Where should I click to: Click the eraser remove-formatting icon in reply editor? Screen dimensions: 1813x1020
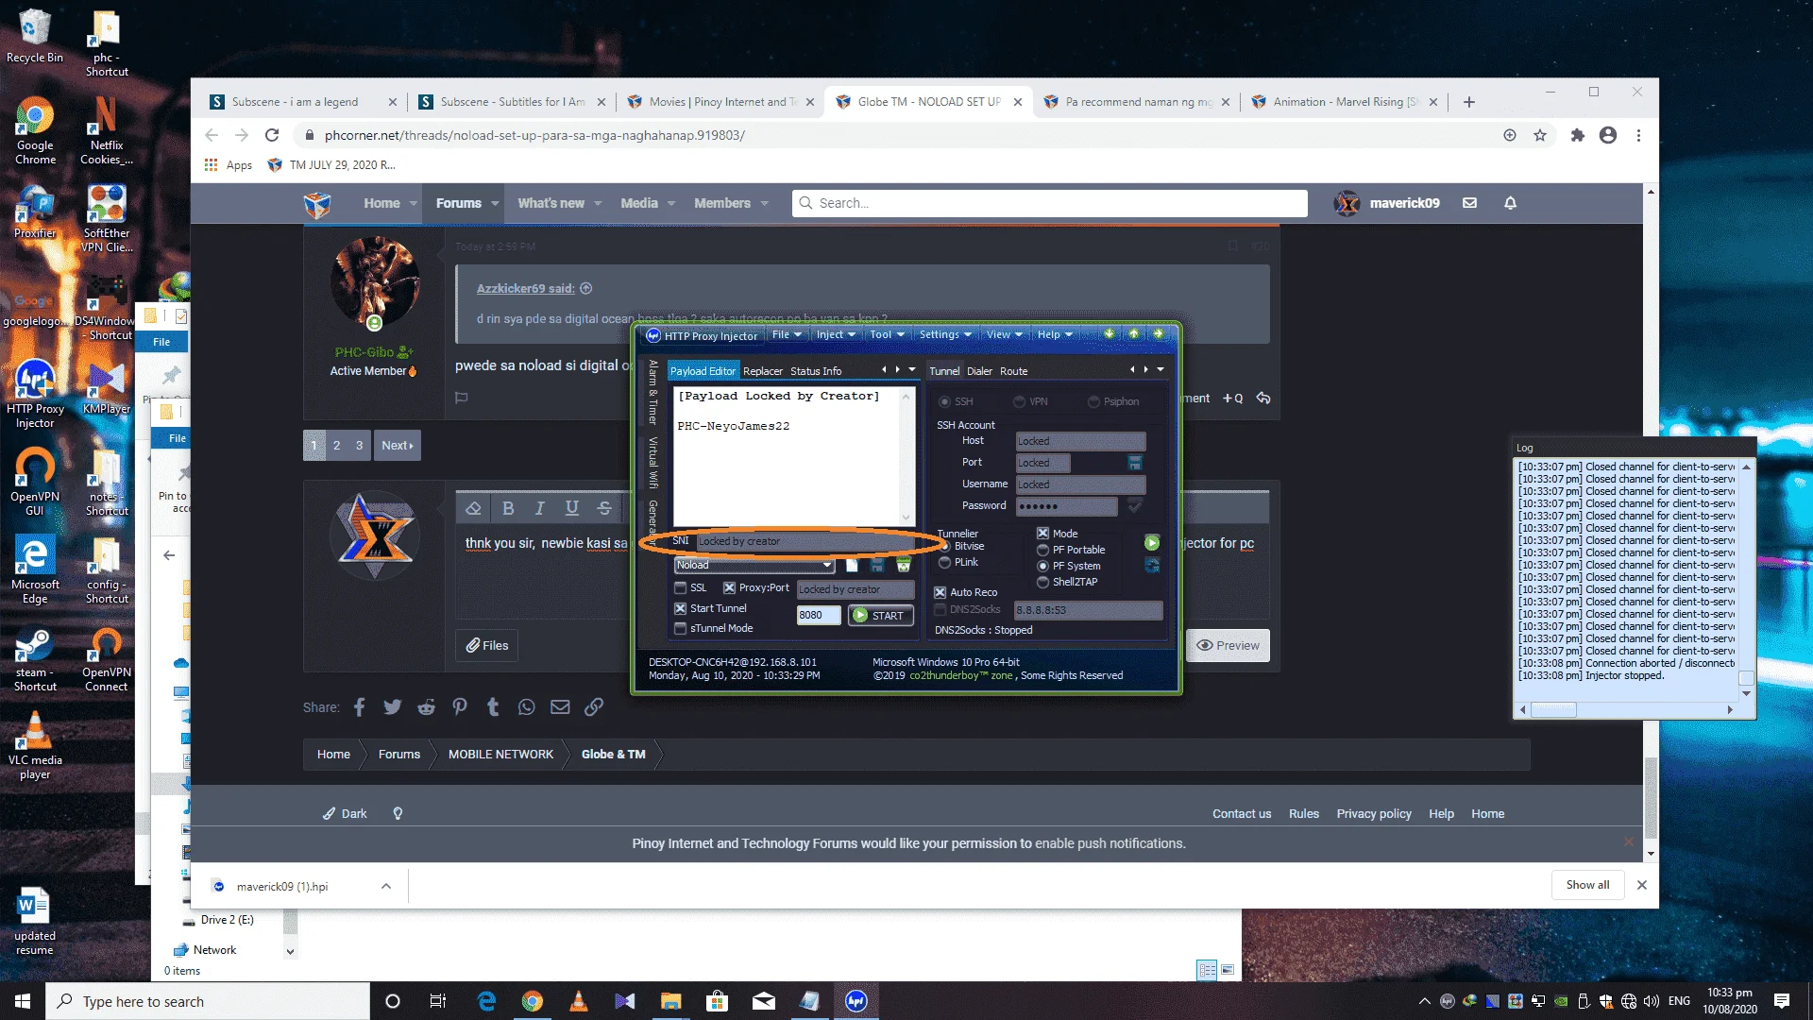474,508
